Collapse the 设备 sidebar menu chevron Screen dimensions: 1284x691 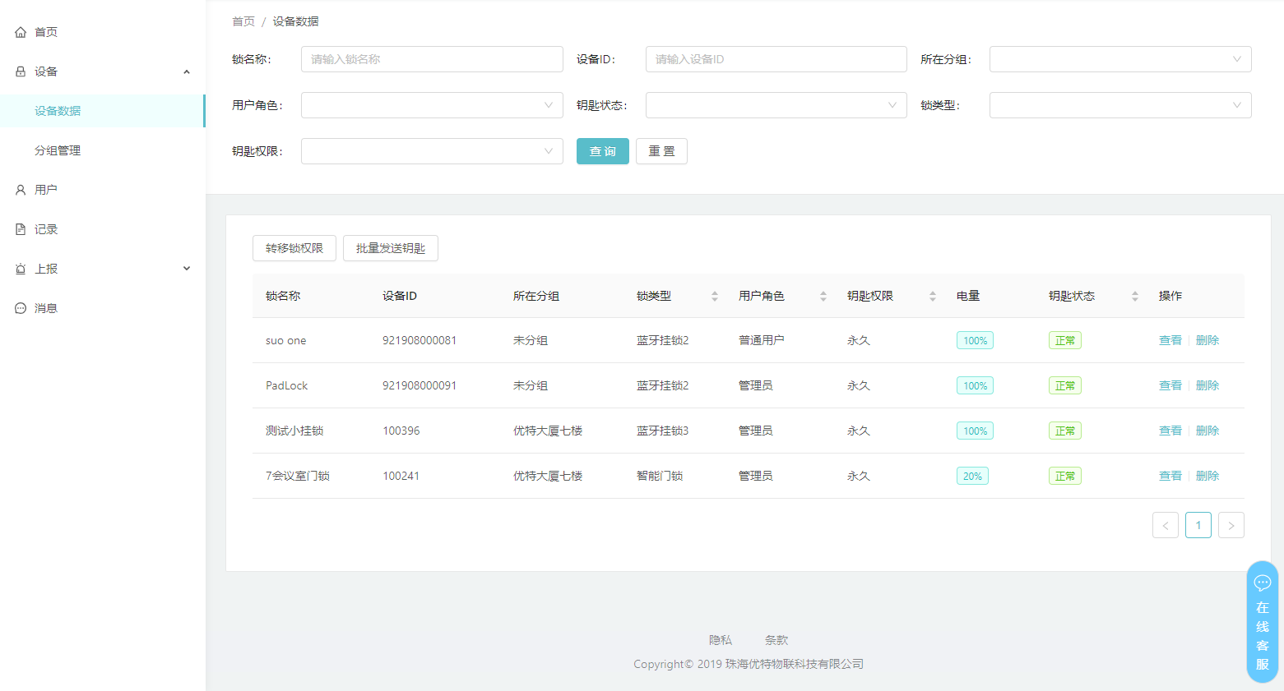point(187,71)
